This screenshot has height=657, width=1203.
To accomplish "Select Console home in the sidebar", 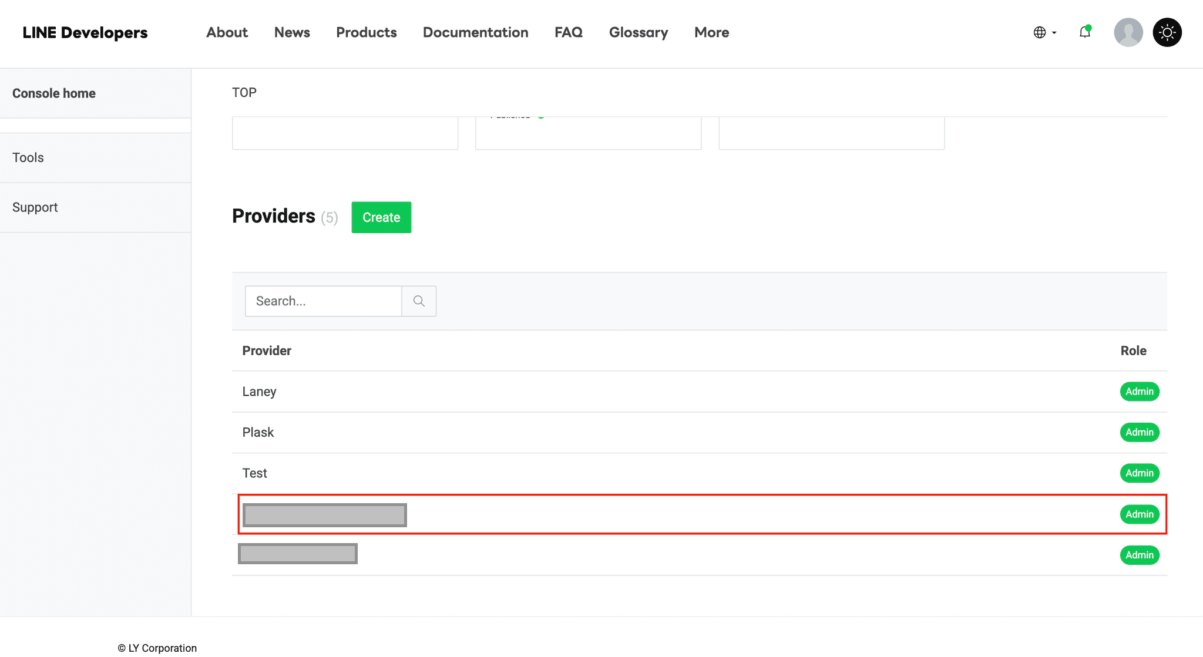I will pyautogui.click(x=95, y=93).
